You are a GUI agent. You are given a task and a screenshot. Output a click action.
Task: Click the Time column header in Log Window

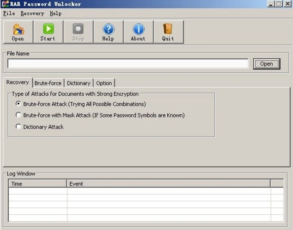click(x=37, y=184)
